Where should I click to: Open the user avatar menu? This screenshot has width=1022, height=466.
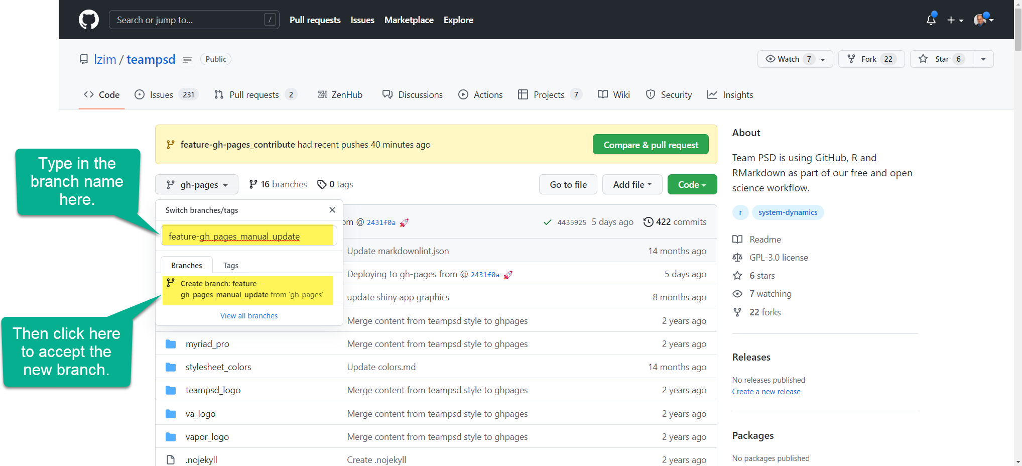pyautogui.click(x=983, y=20)
